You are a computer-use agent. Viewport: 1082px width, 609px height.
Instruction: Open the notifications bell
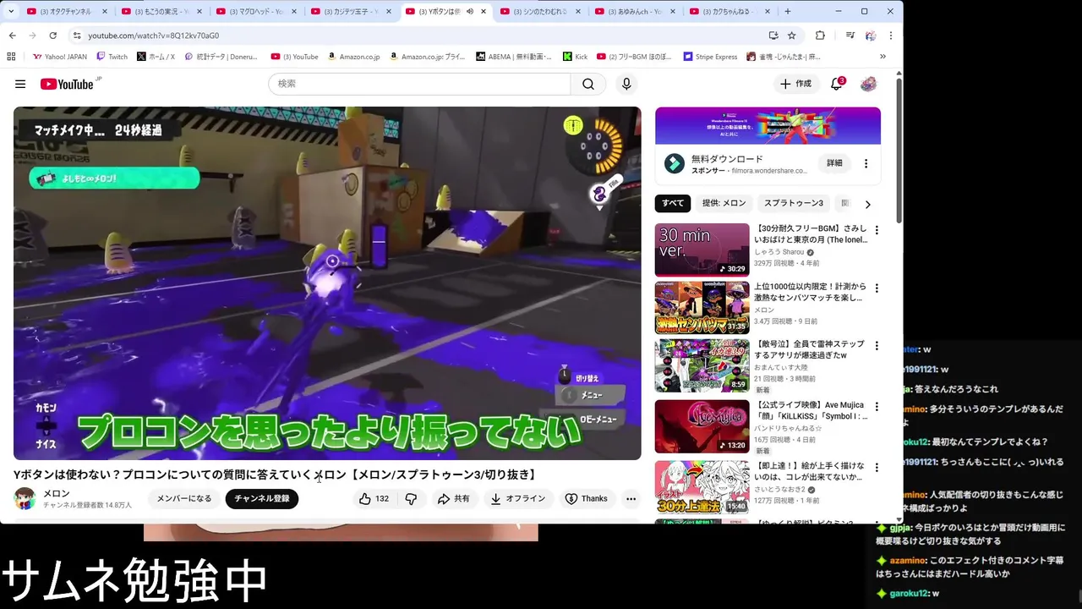click(836, 84)
